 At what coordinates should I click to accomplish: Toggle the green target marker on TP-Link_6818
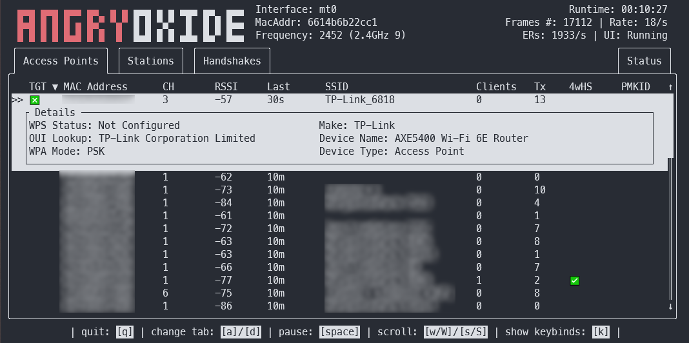coord(34,100)
